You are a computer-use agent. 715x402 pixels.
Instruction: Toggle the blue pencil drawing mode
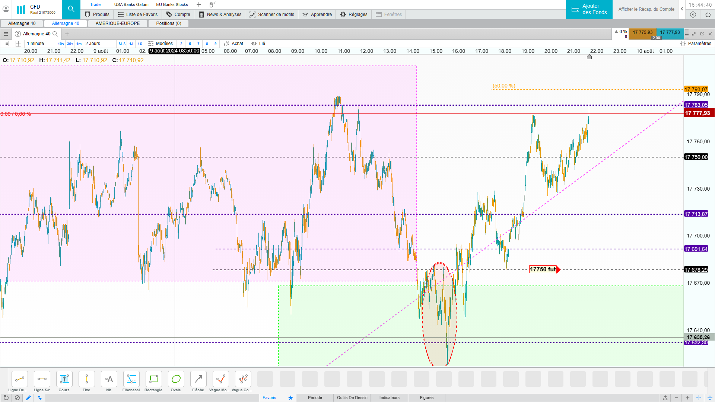click(x=28, y=398)
